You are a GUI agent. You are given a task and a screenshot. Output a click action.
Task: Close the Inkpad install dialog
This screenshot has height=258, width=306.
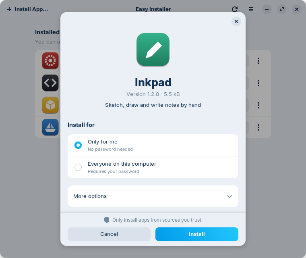(x=236, y=21)
